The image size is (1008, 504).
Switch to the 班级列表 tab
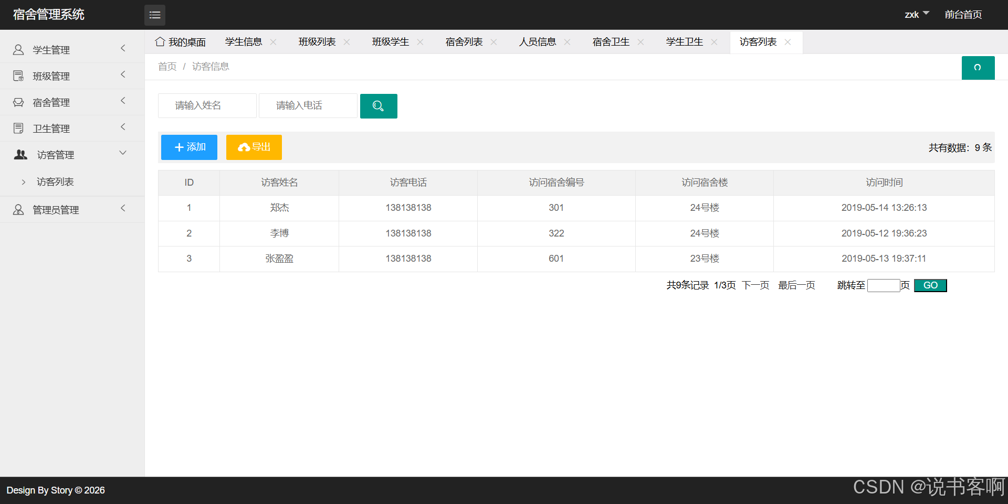pos(317,42)
